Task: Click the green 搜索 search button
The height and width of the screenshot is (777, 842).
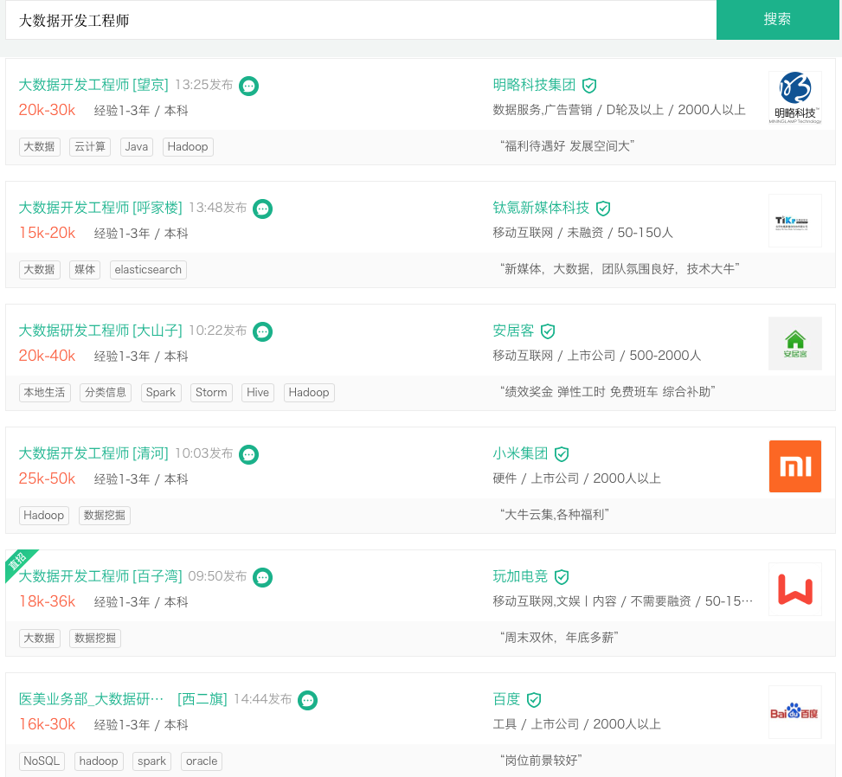Action: (x=777, y=20)
